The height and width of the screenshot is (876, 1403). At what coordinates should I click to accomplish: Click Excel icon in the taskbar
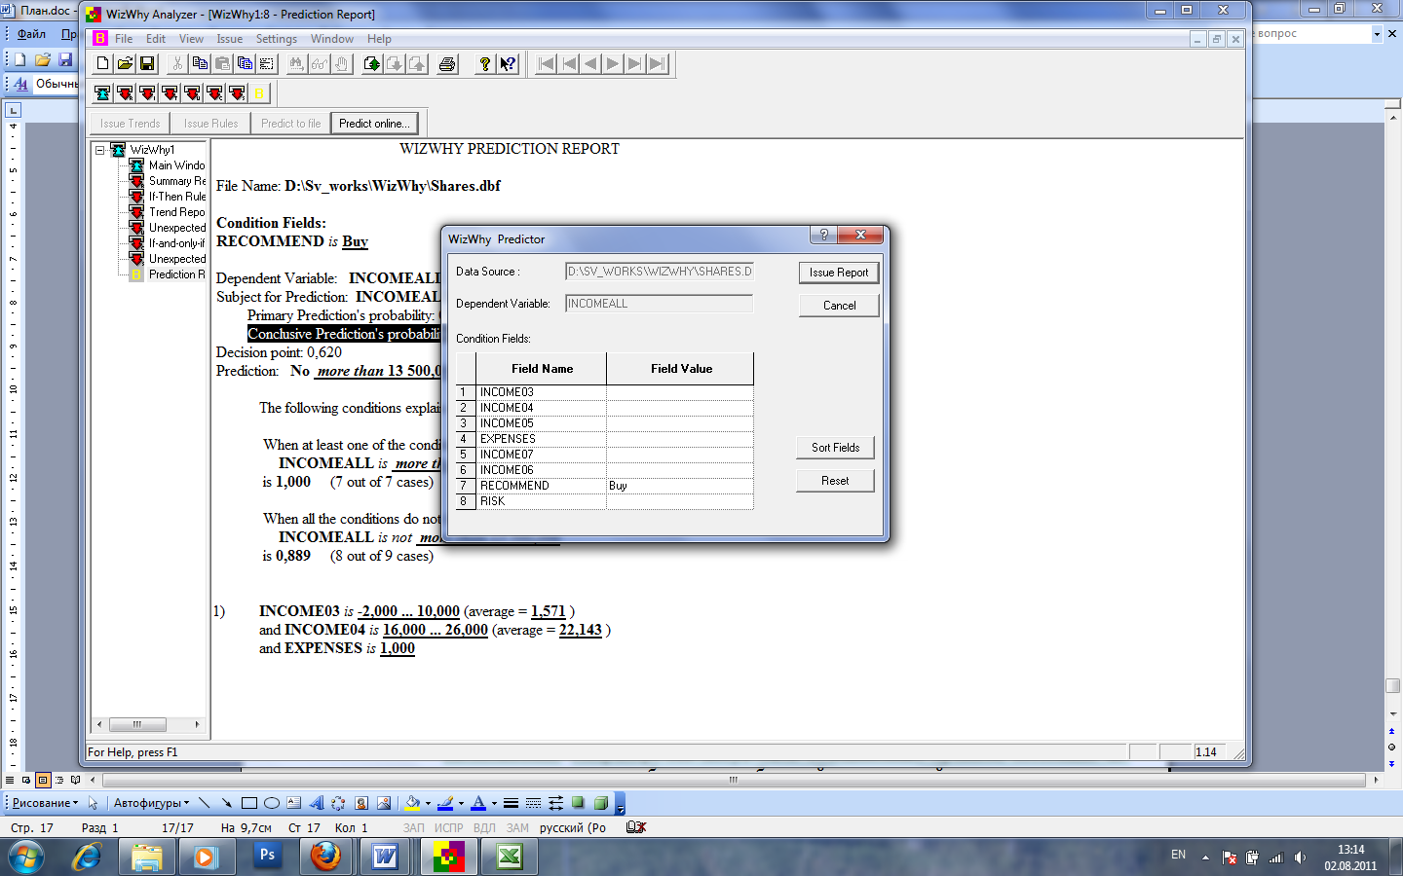tap(509, 857)
